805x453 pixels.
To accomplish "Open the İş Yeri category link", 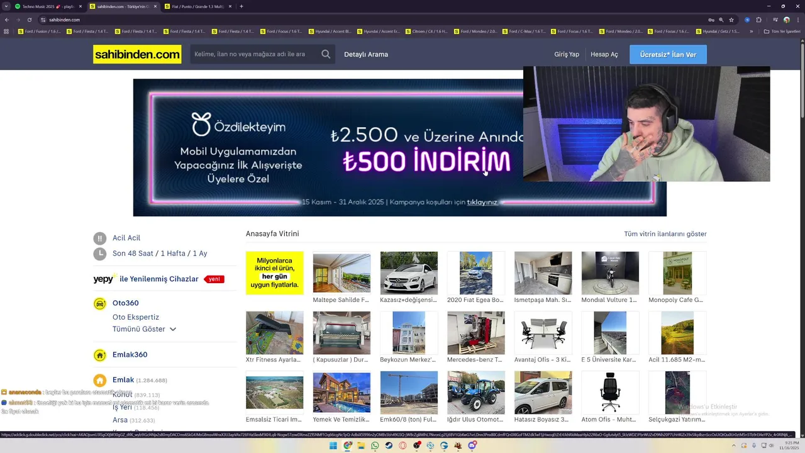I will click(122, 407).
